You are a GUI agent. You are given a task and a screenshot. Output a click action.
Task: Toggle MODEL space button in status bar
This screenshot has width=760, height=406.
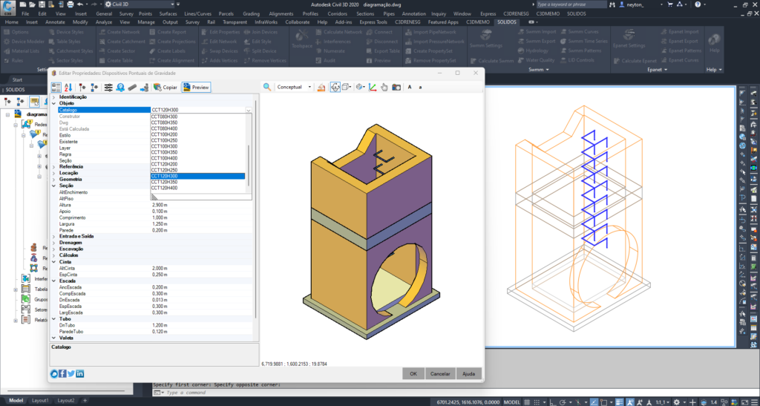[x=512, y=402]
